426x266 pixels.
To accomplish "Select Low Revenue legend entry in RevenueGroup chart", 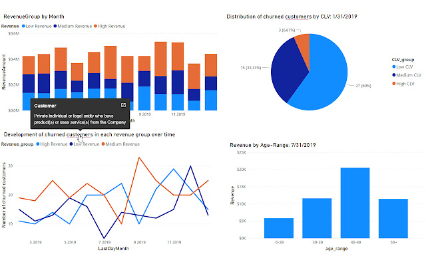I will click(37, 26).
